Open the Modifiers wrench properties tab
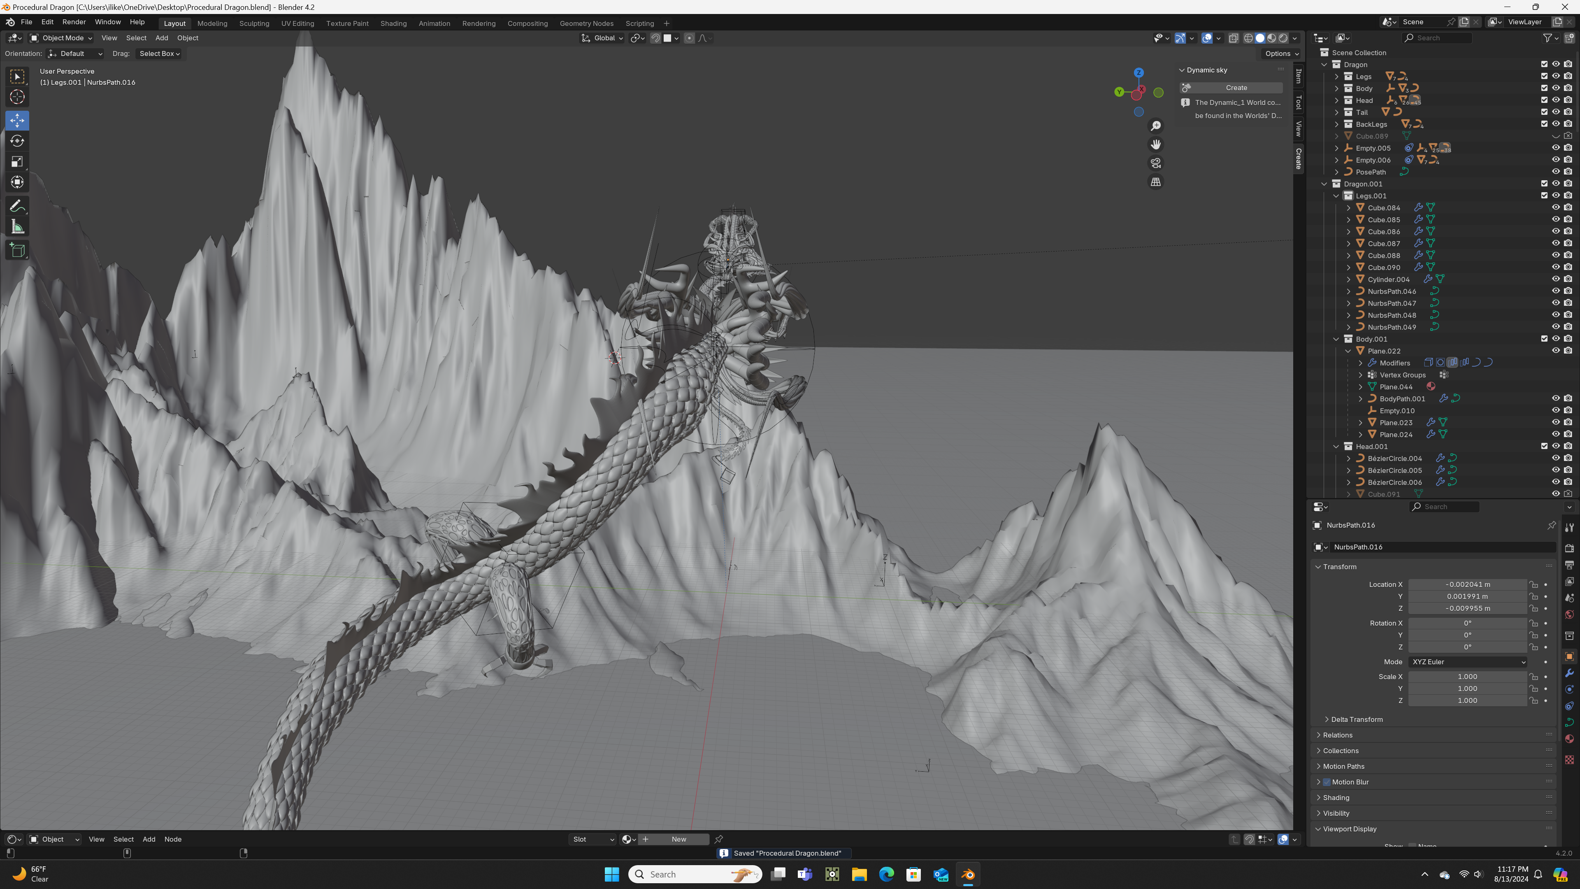Image resolution: width=1580 pixels, height=889 pixels. point(1569,673)
